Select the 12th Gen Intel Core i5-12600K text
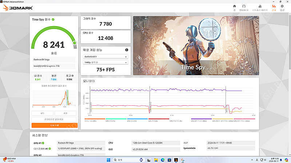Screen dimensions: 291x163 click(148, 143)
